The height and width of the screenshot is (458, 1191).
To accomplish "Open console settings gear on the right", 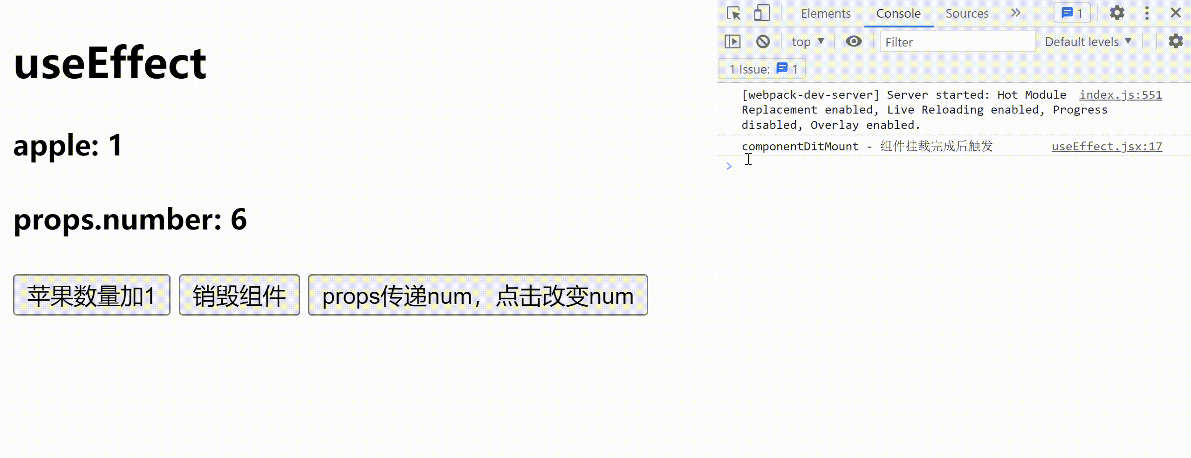I will pos(1177,41).
